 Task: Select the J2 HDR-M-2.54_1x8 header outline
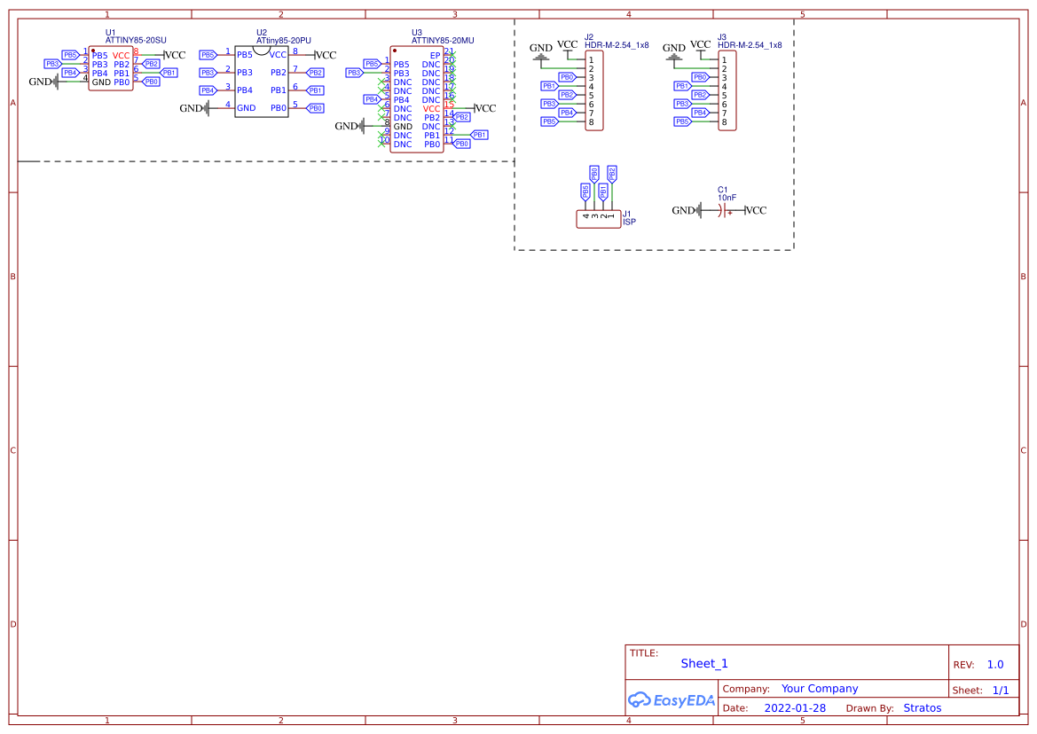pos(593,91)
